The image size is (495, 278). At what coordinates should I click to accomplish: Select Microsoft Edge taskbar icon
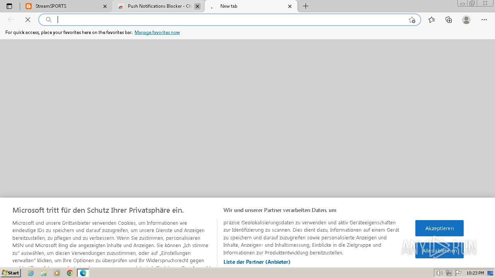(83, 273)
